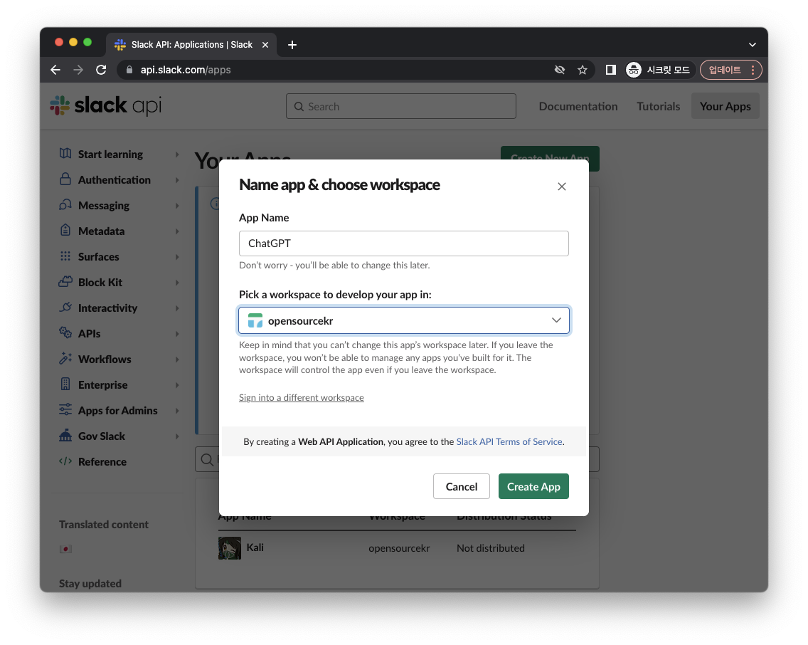
Task: Select the Slack API: Applications tab
Action: pyautogui.click(x=192, y=45)
